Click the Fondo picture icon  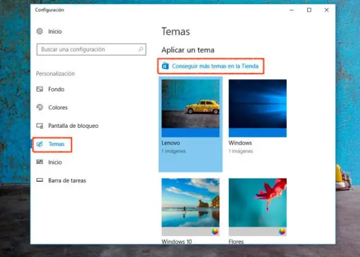coord(39,89)
